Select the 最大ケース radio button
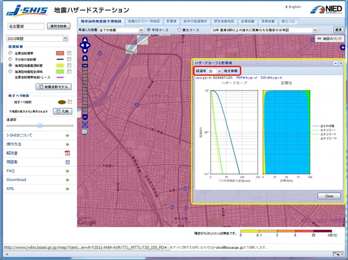 click(x=180, y=29)
